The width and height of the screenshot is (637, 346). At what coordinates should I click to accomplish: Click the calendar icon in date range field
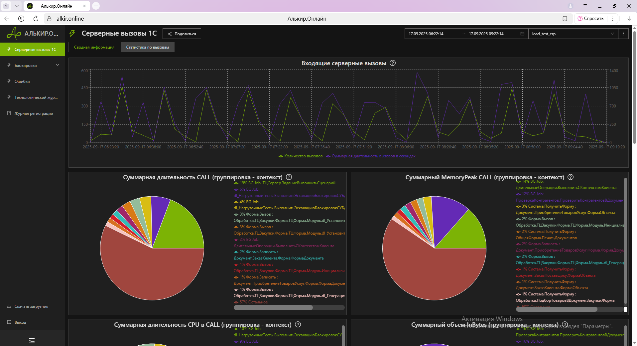point(522,34)
